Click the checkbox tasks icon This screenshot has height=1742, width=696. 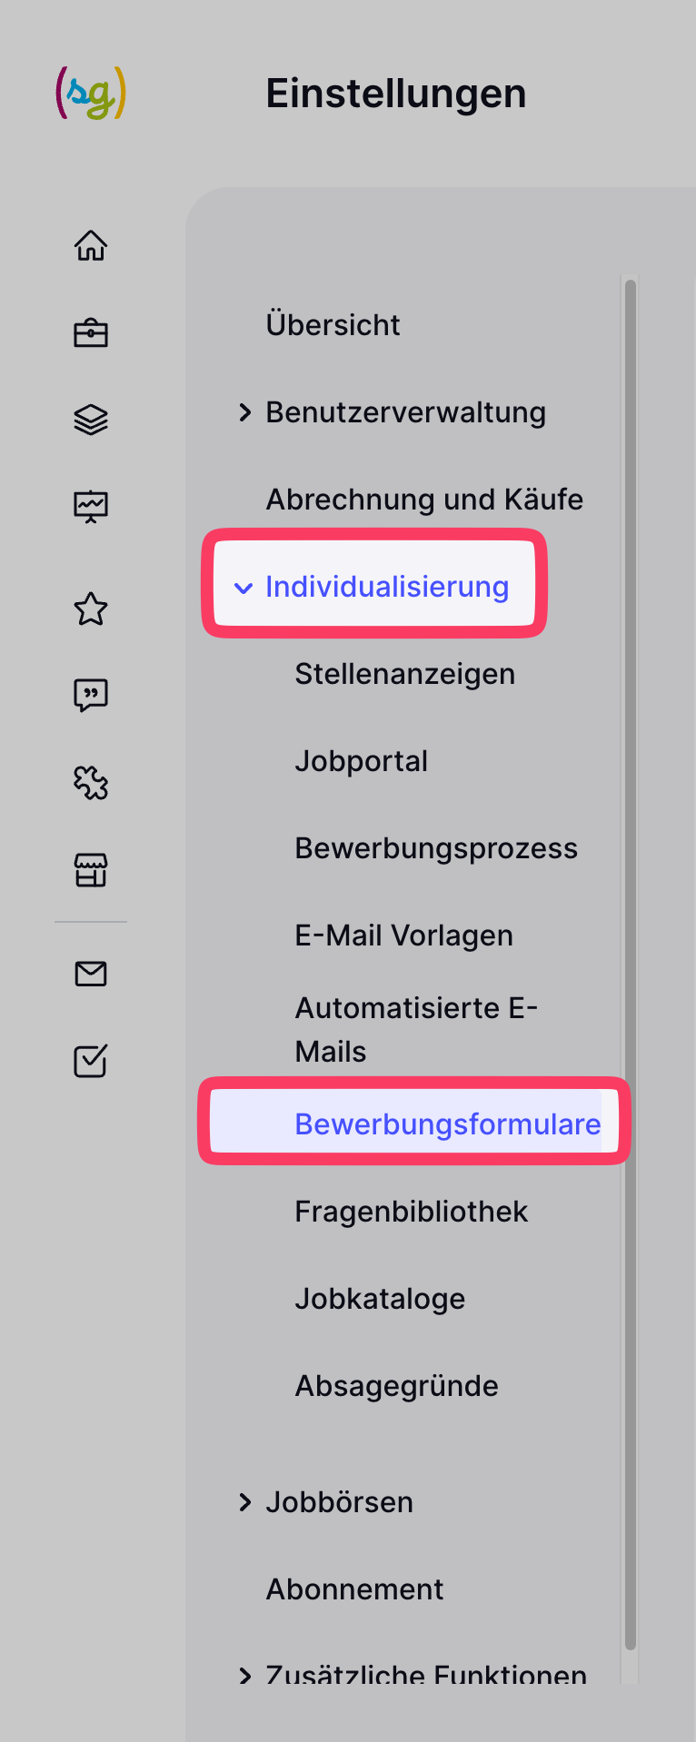pos(91,1061)
